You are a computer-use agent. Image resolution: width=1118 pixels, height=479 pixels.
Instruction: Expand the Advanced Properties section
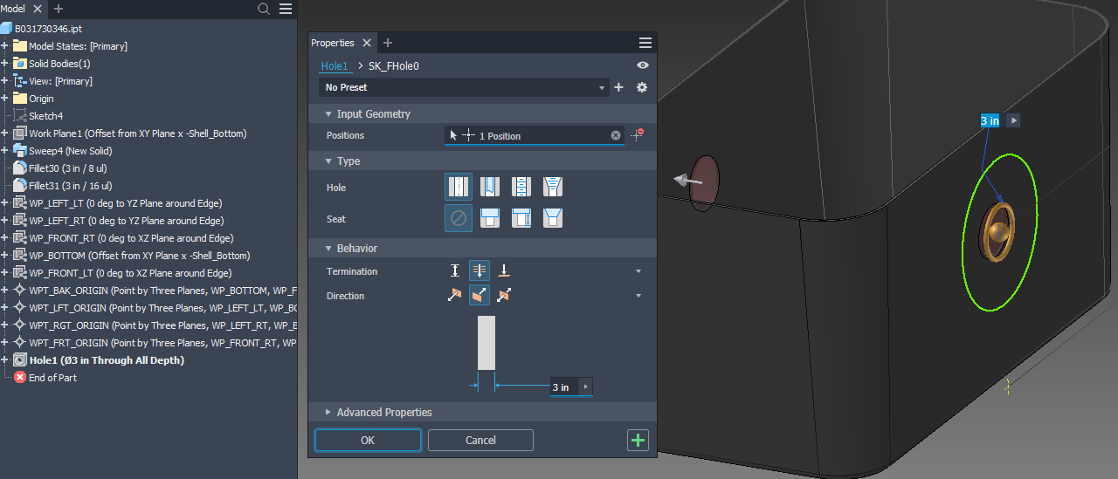(328, 413)
